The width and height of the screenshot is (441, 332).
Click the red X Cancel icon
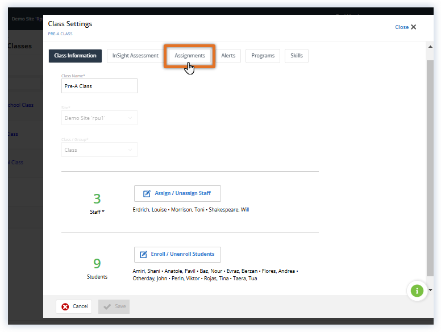tap(65, 306)
